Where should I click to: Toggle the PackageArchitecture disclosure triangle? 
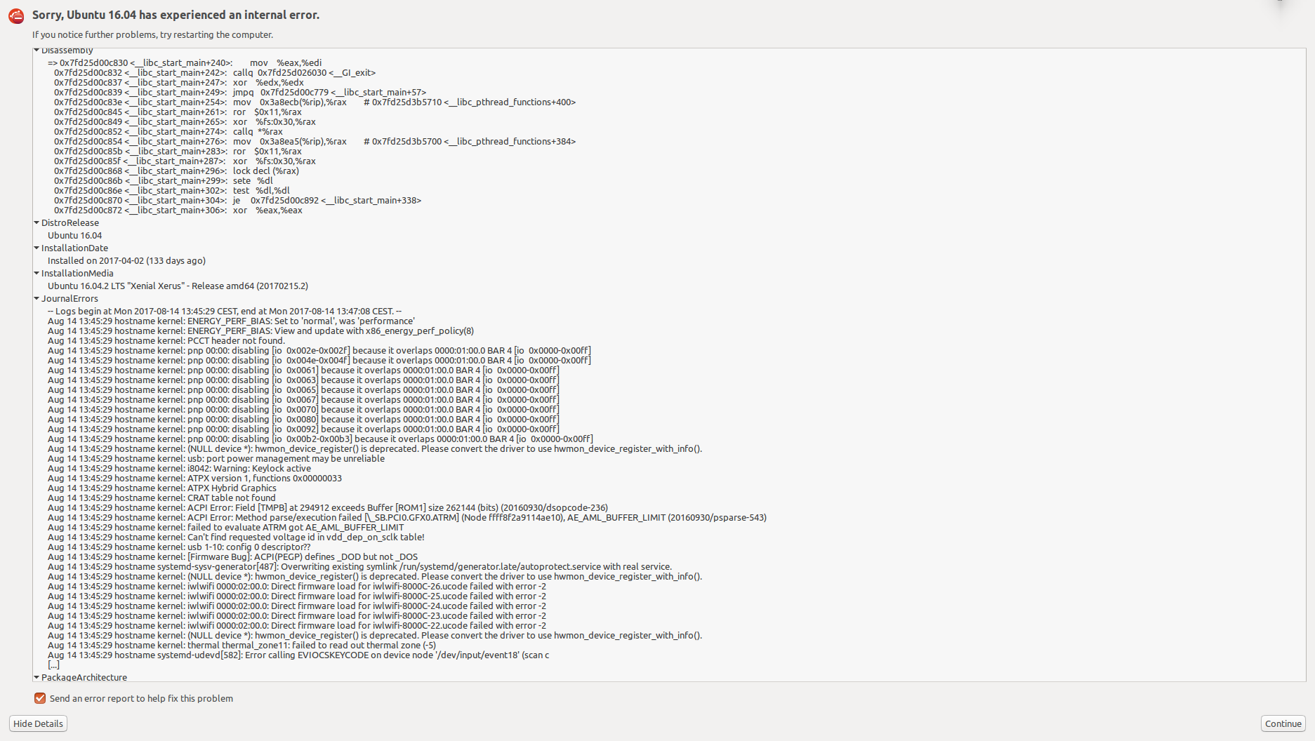pos(37,677)
